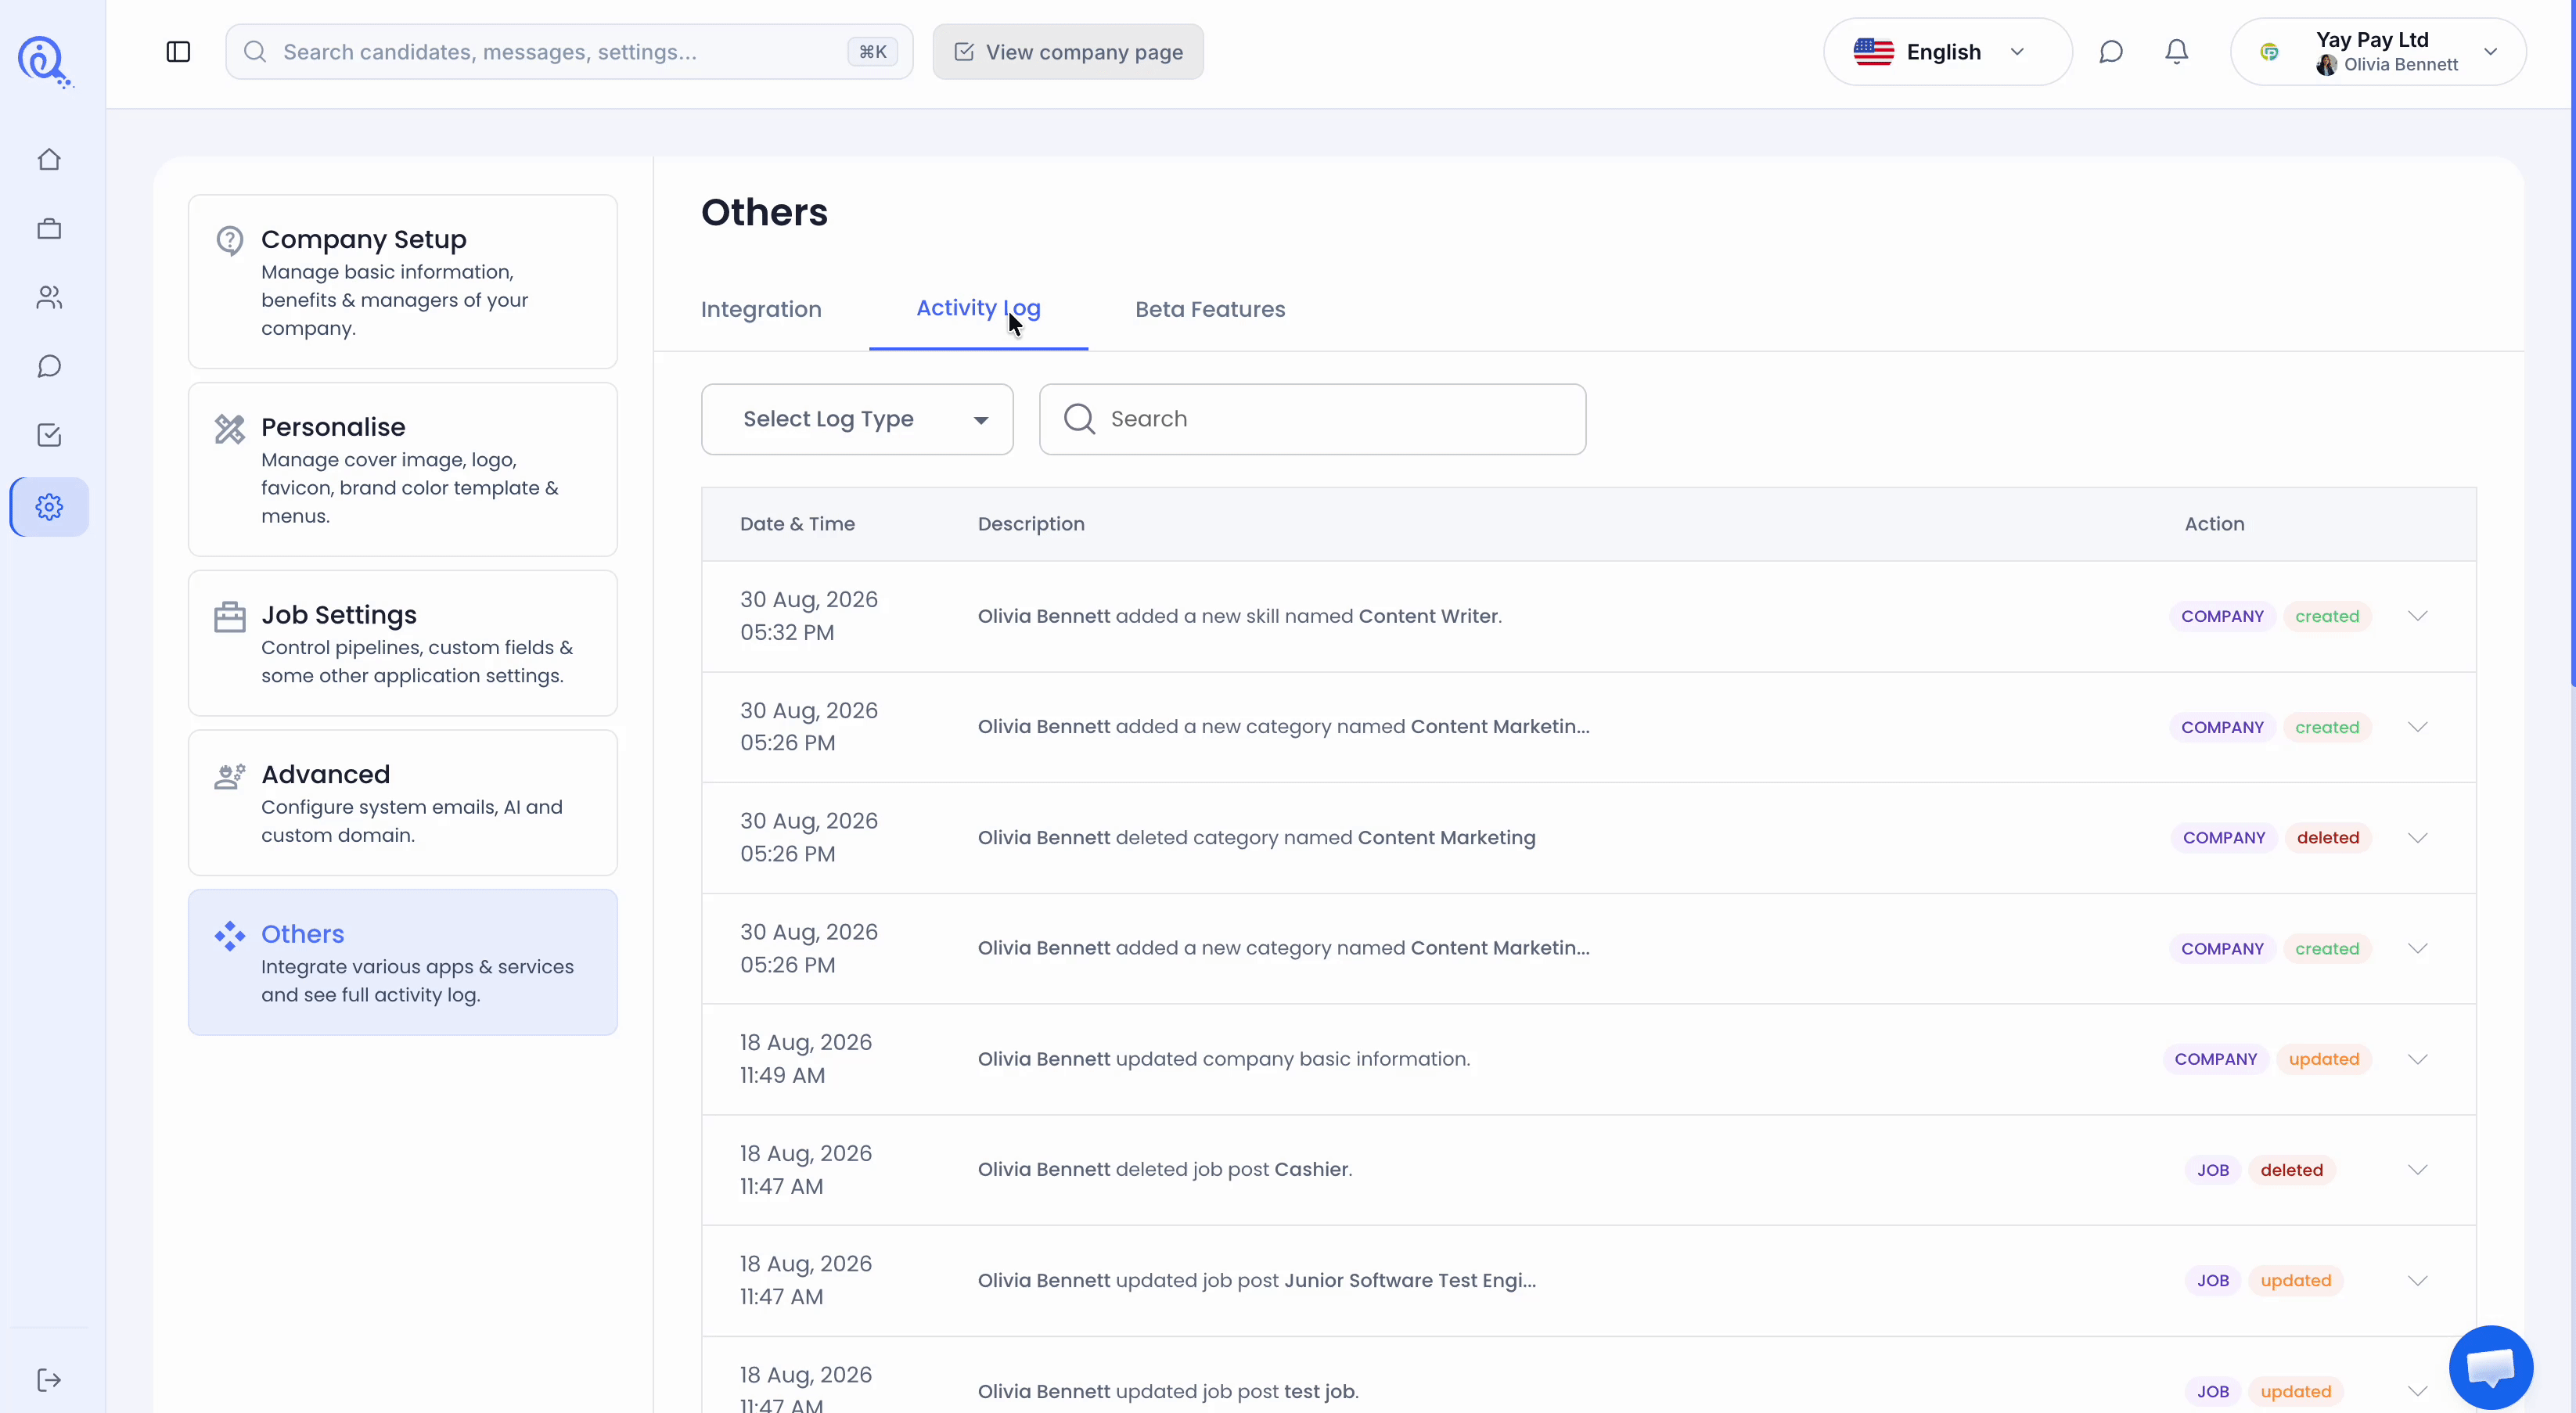Click the Logout icon in sidebar
This screenshot has width=2576, height=1413.
(x=49, y=1380)
